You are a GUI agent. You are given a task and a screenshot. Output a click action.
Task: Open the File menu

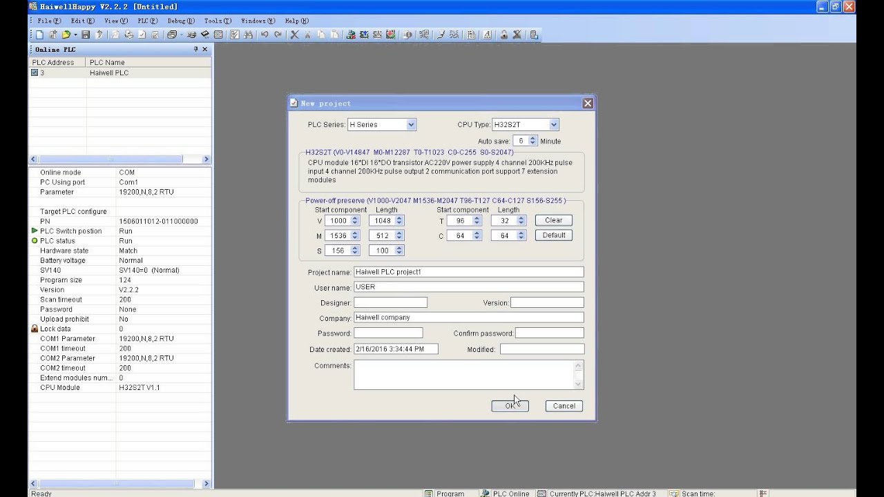click(x=50, y=21)
